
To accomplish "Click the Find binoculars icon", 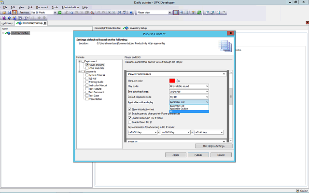I will (119, 13).
